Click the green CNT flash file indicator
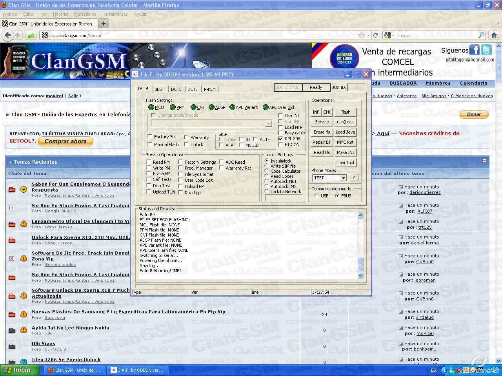 [193, 107]
